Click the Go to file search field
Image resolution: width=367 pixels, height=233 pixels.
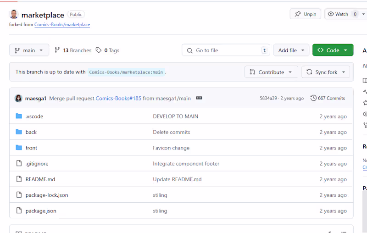[x=226, y=50]
